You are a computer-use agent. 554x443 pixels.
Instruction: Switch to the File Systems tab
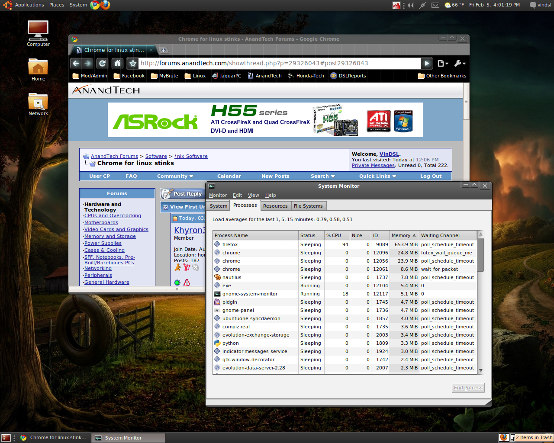pos(308,206)
